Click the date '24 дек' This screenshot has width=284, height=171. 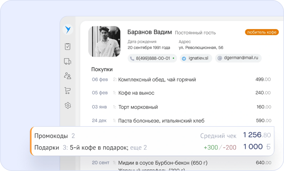(99, 121)
